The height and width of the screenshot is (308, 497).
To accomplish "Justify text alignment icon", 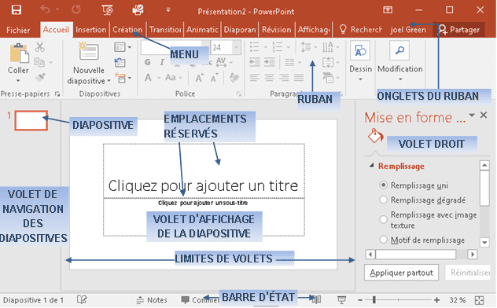I will [x=299, y=77].
